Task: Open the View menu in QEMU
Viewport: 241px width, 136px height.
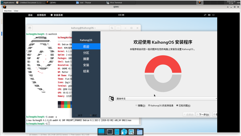Action: pyautogui.click(x=16, y=11)
